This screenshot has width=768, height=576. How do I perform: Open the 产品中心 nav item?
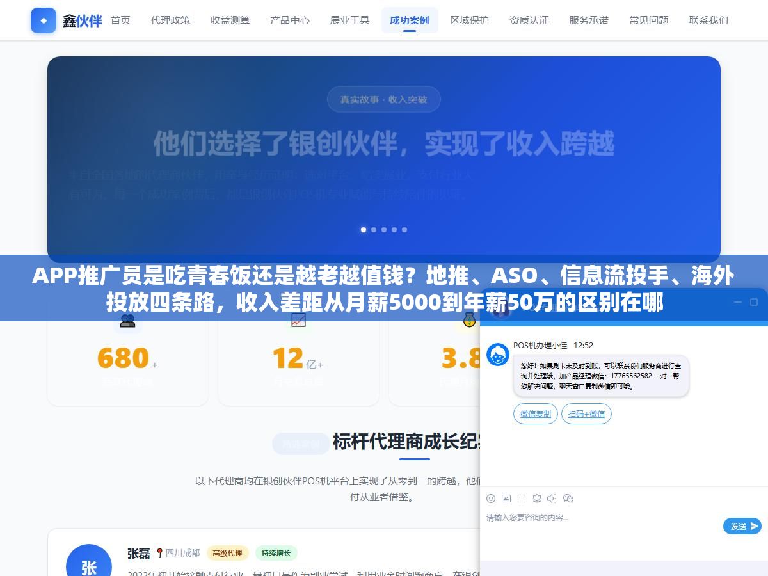click(x=290, y=20)
